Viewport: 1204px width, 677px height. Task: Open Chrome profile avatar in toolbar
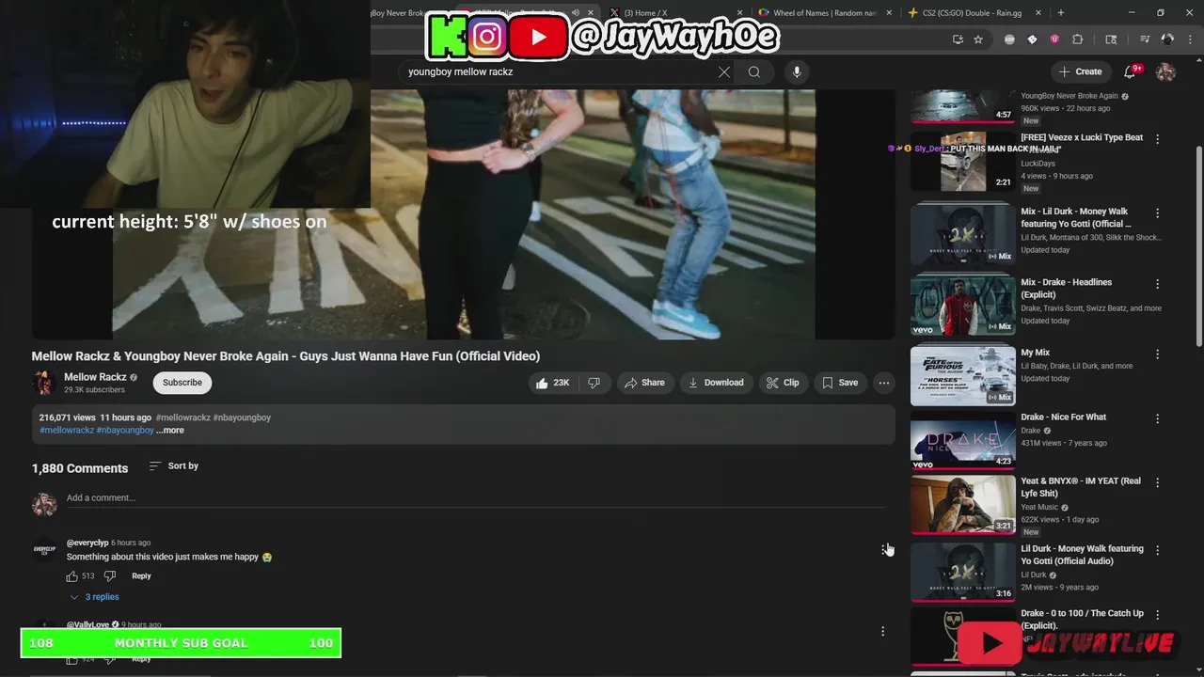1167,39
